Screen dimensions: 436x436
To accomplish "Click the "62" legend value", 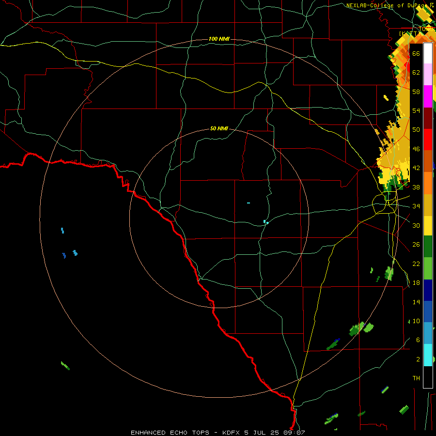I will [x=416, y=72].
